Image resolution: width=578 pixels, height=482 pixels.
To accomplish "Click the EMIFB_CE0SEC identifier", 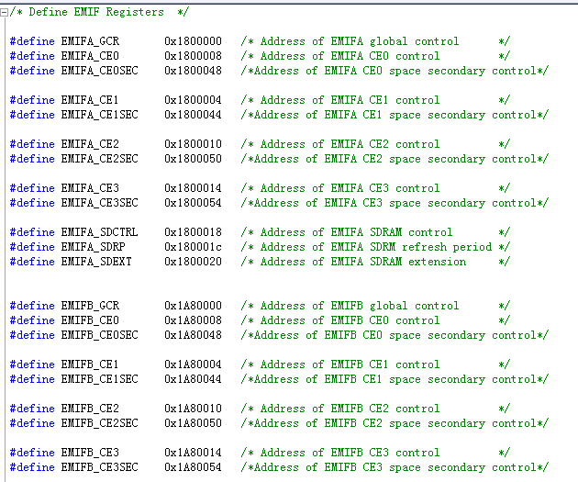I will 99,335.
